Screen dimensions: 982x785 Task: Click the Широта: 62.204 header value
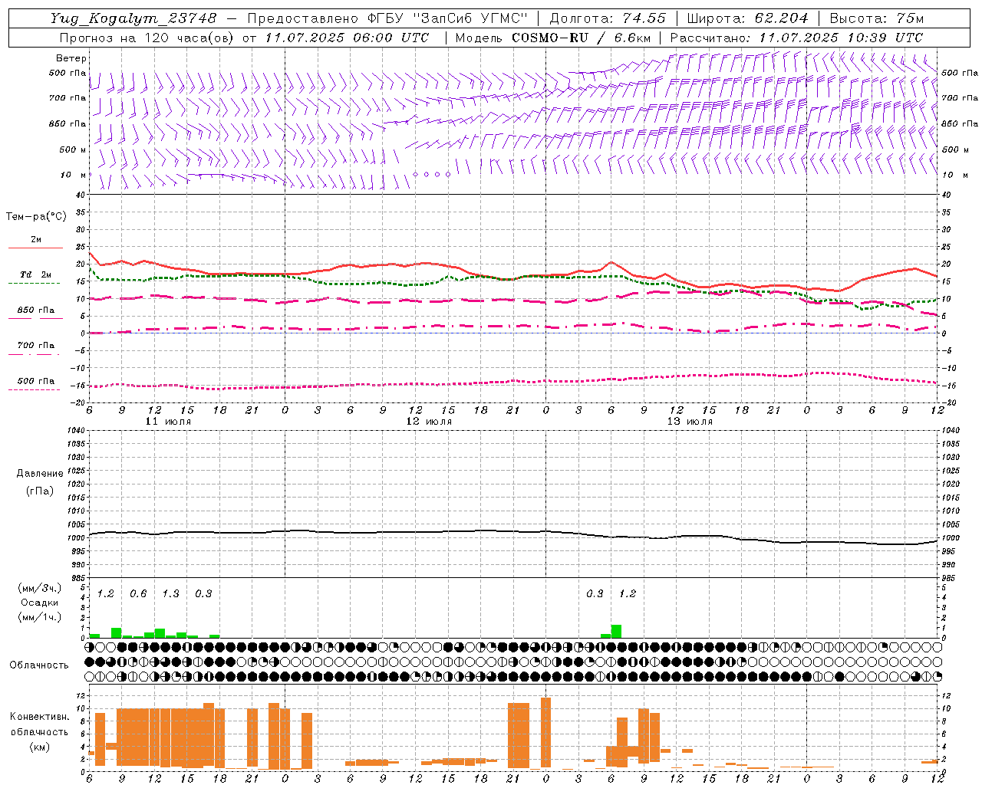pos(747,18)
